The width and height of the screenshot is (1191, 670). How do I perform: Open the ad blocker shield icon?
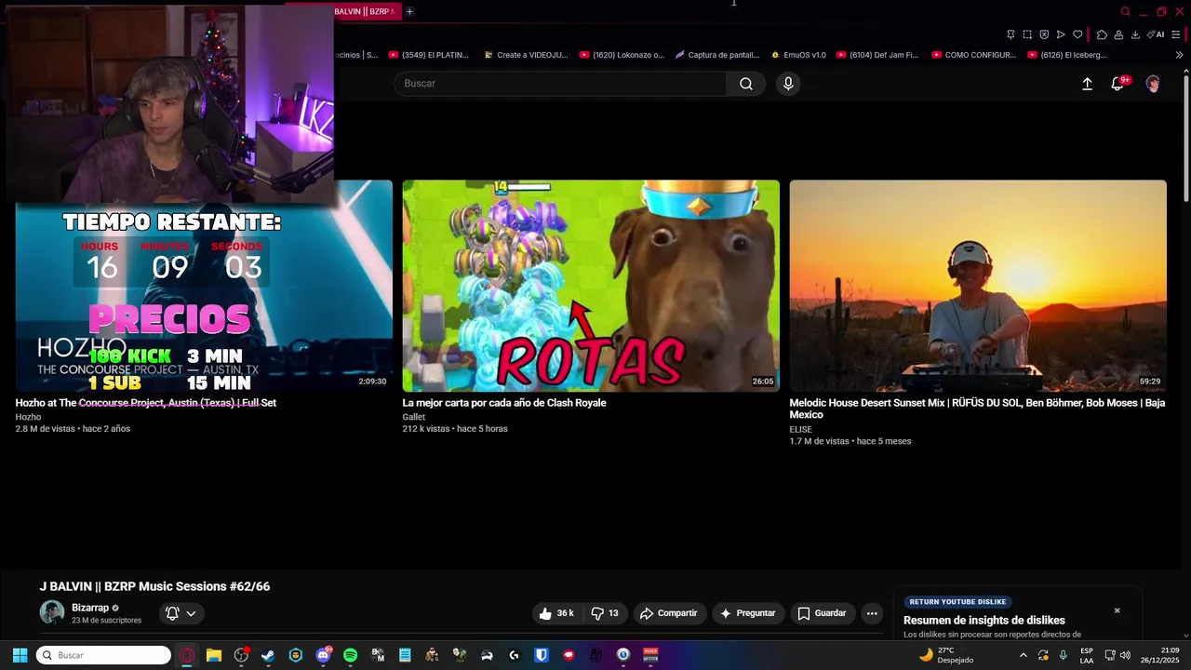coord(1044,34)
